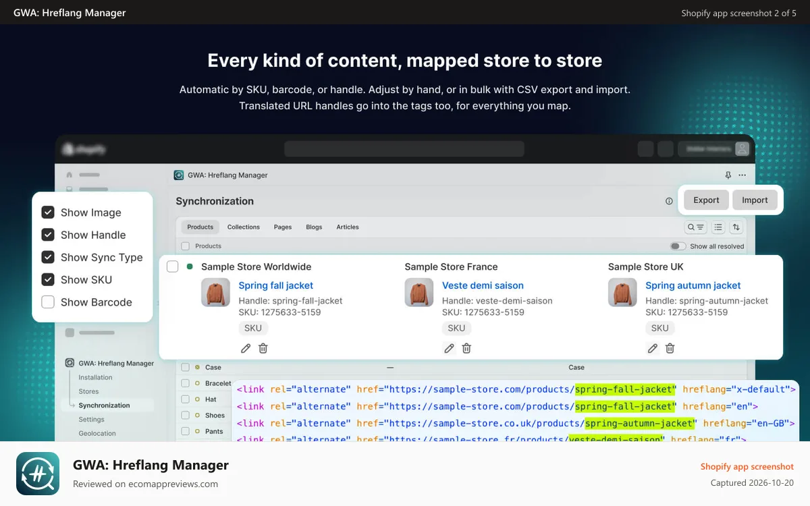Open the Spring autumn jacket link

point(693,285)
